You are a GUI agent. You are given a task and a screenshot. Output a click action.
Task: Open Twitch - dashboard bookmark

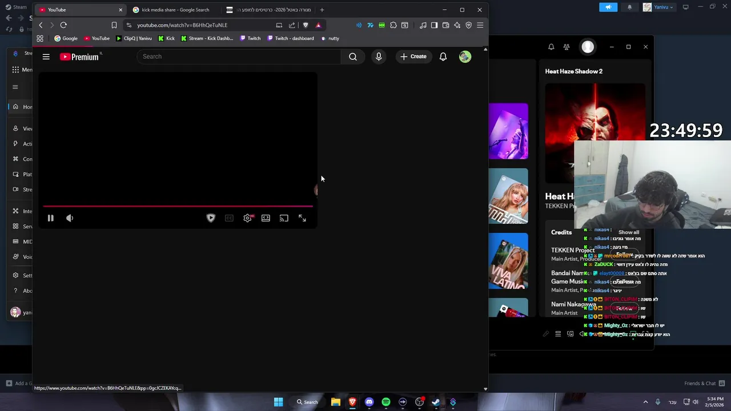click(x=291, y=38)
